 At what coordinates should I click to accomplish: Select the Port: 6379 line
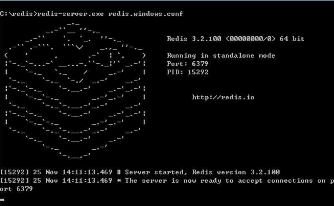coord(188,64)
